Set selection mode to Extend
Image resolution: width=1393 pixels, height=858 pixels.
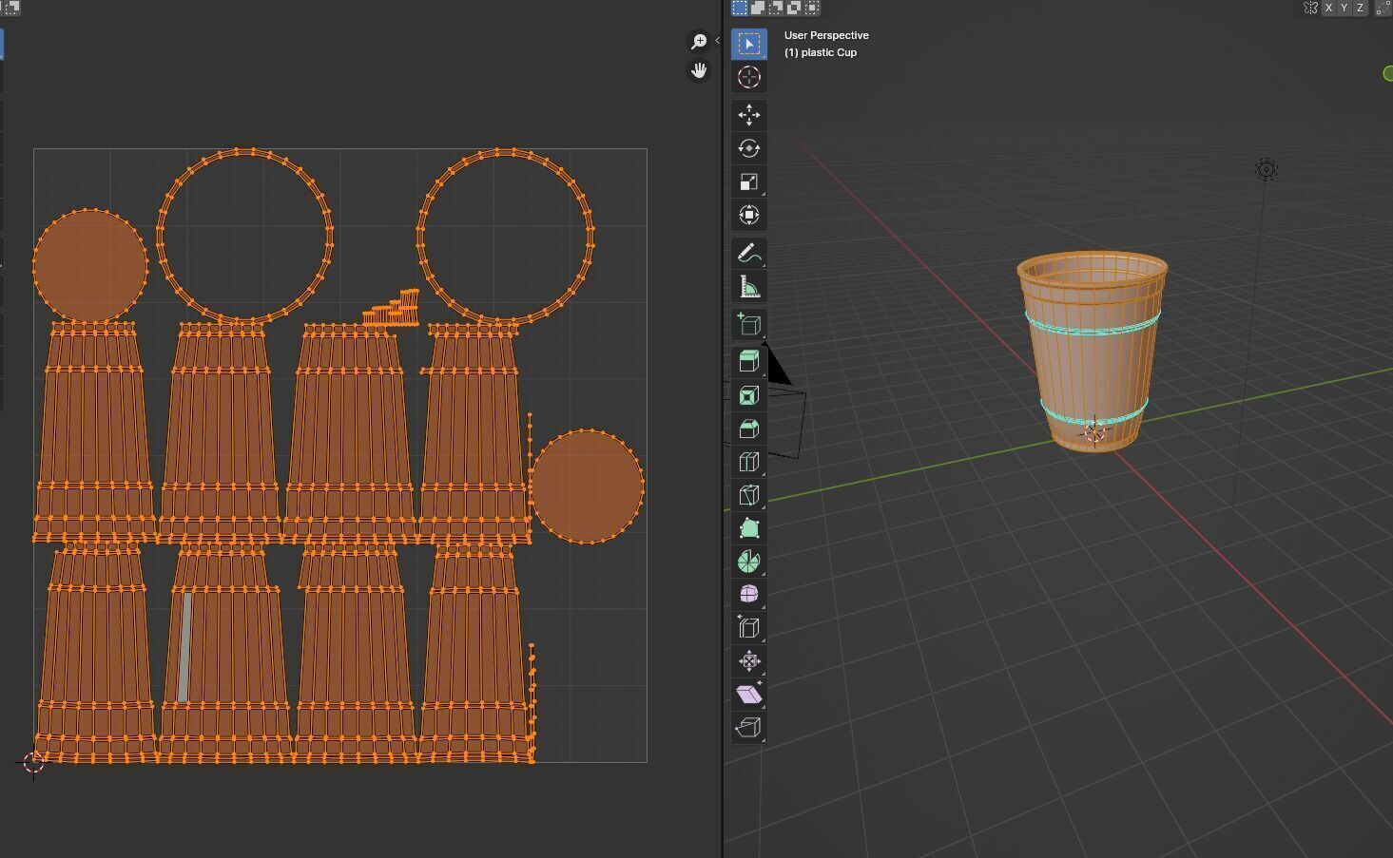tap(758, 8)
